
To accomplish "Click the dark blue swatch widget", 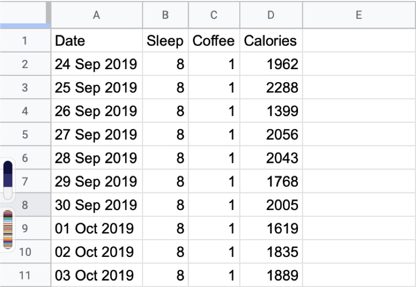I will pyautogui.click(x=8, y=180).
